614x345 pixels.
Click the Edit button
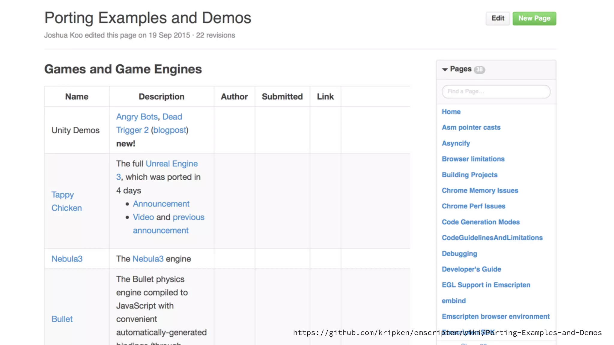tap(498, 19)
